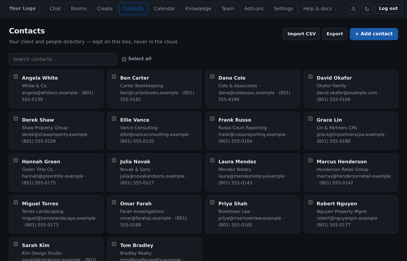This screenshot has height=261, width=407.
Task: Select Dana Cole's contact checkbox
Action: 212,76
